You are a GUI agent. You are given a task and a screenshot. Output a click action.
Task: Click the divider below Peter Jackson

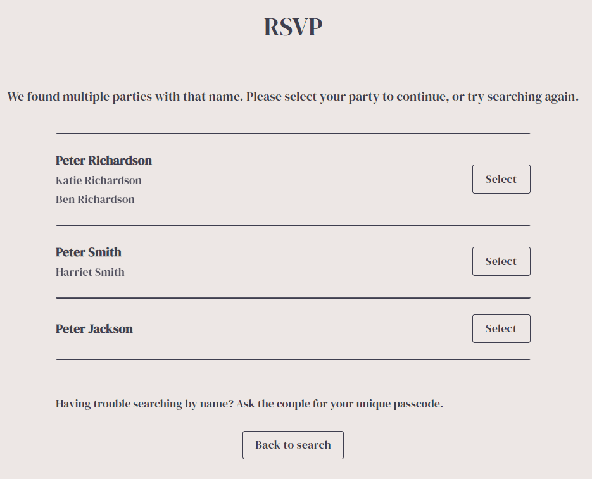pyautogui.click(x=293, y=358)
